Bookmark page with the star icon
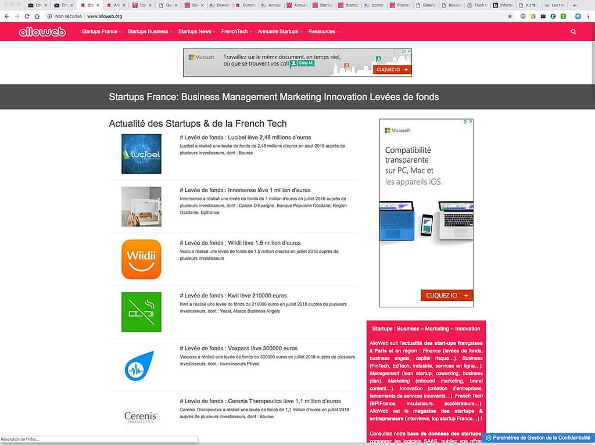 (x=510, y=16)
